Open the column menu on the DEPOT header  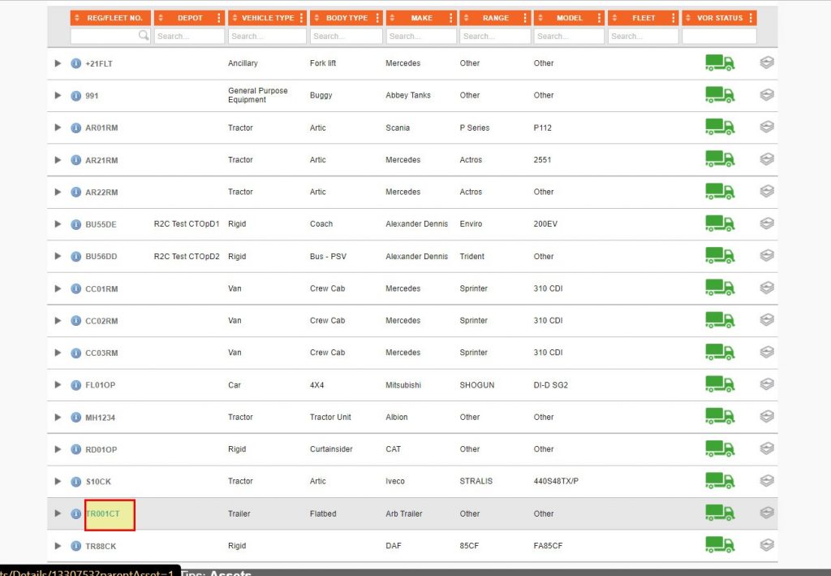pos(219,17)
